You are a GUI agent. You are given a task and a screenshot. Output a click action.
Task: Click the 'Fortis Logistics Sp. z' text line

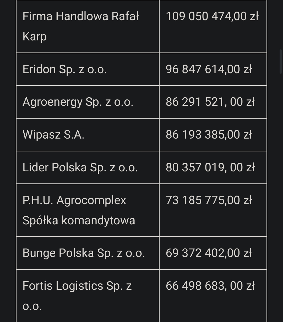77,286
